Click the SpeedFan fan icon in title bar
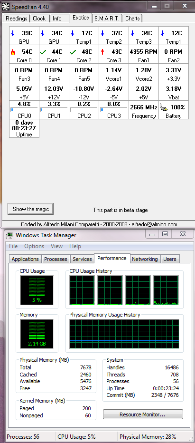Image resolution: width=195 pixels, height=443 pixels. 6,6
